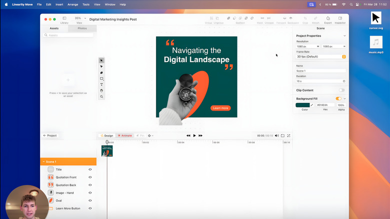Select the Pen drawing tool
Viewport: 390px width, 219px height.
point(101,72)
